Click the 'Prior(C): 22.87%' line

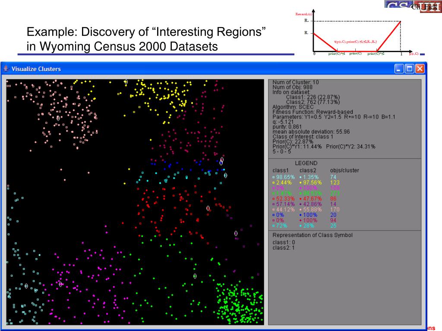(293, 141)
